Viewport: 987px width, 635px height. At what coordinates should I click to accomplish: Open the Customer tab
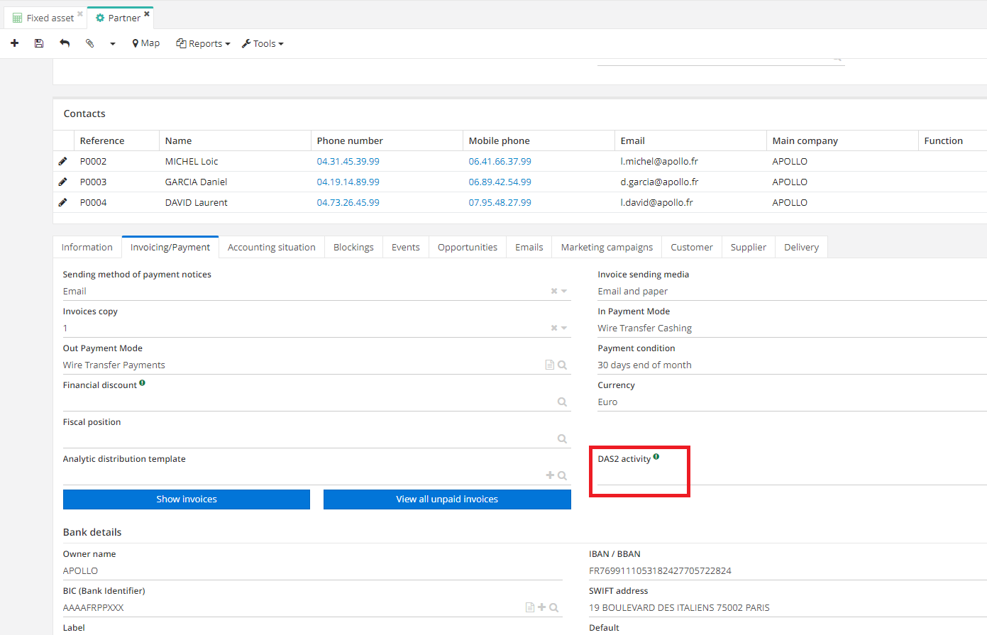click(692, 247)
